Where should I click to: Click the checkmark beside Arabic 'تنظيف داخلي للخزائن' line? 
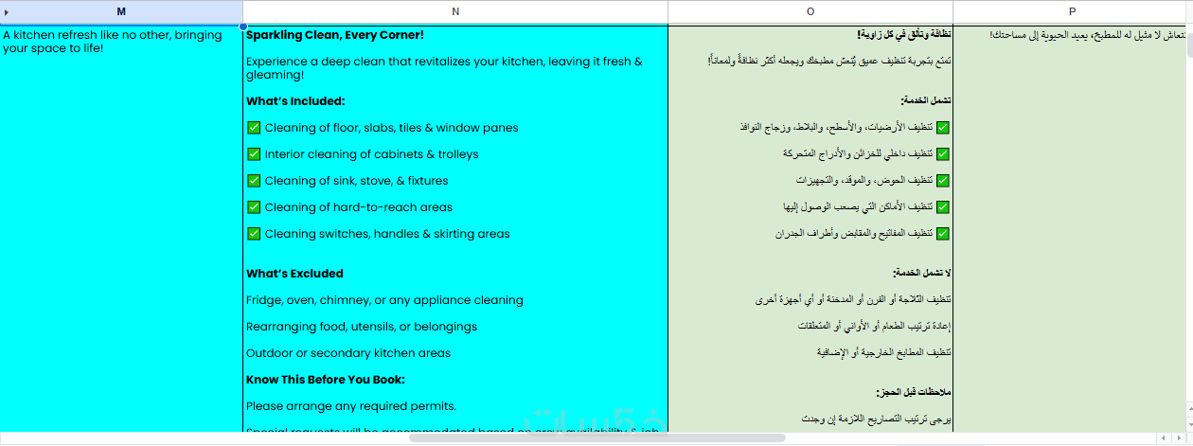pyautogui.click(x=943, y=153)
